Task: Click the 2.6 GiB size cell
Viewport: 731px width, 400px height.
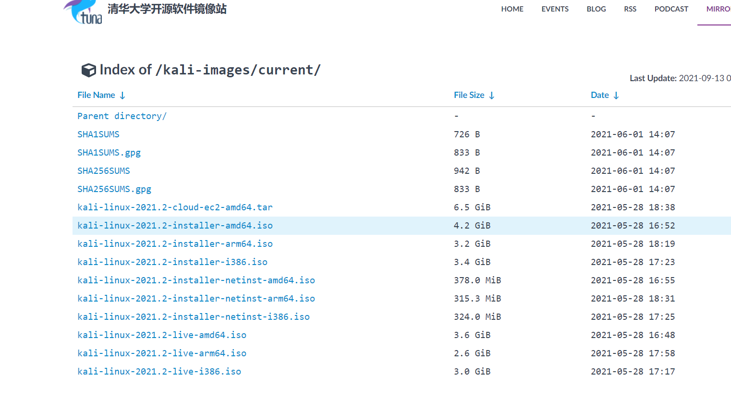Action: point(472,353)
